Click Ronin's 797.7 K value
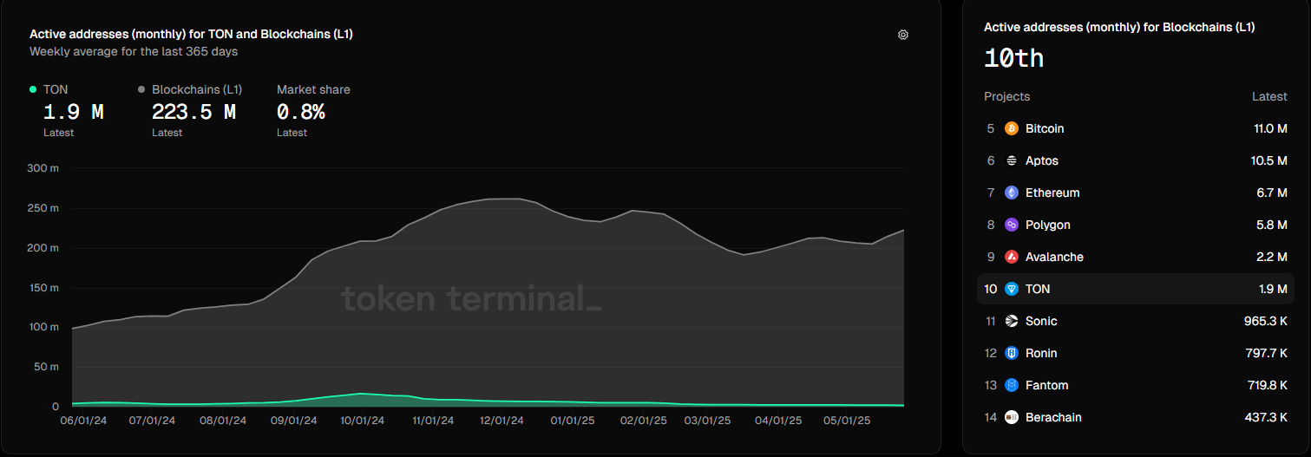 (1266, 353)
